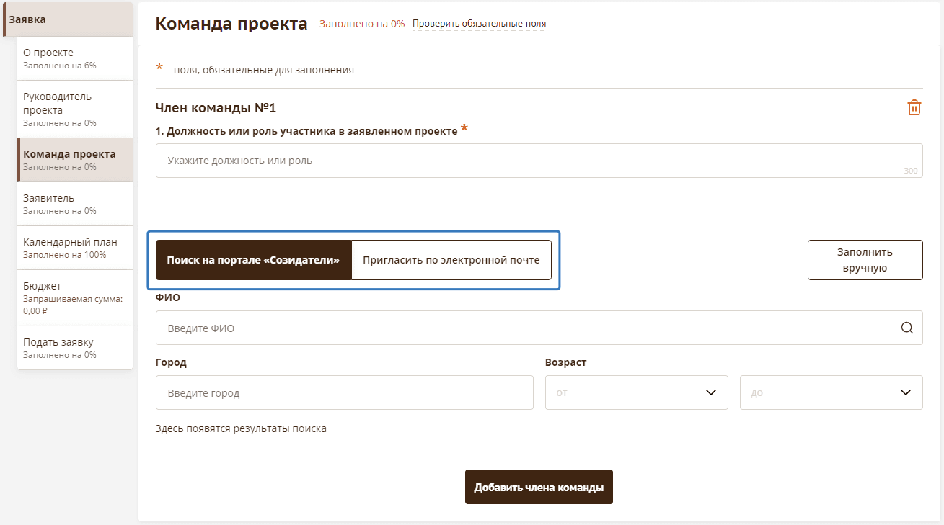Screen dimensions: 944x525
Task: Select 'Команда проекта' in sidebar
Action: [x=75, y=160]
